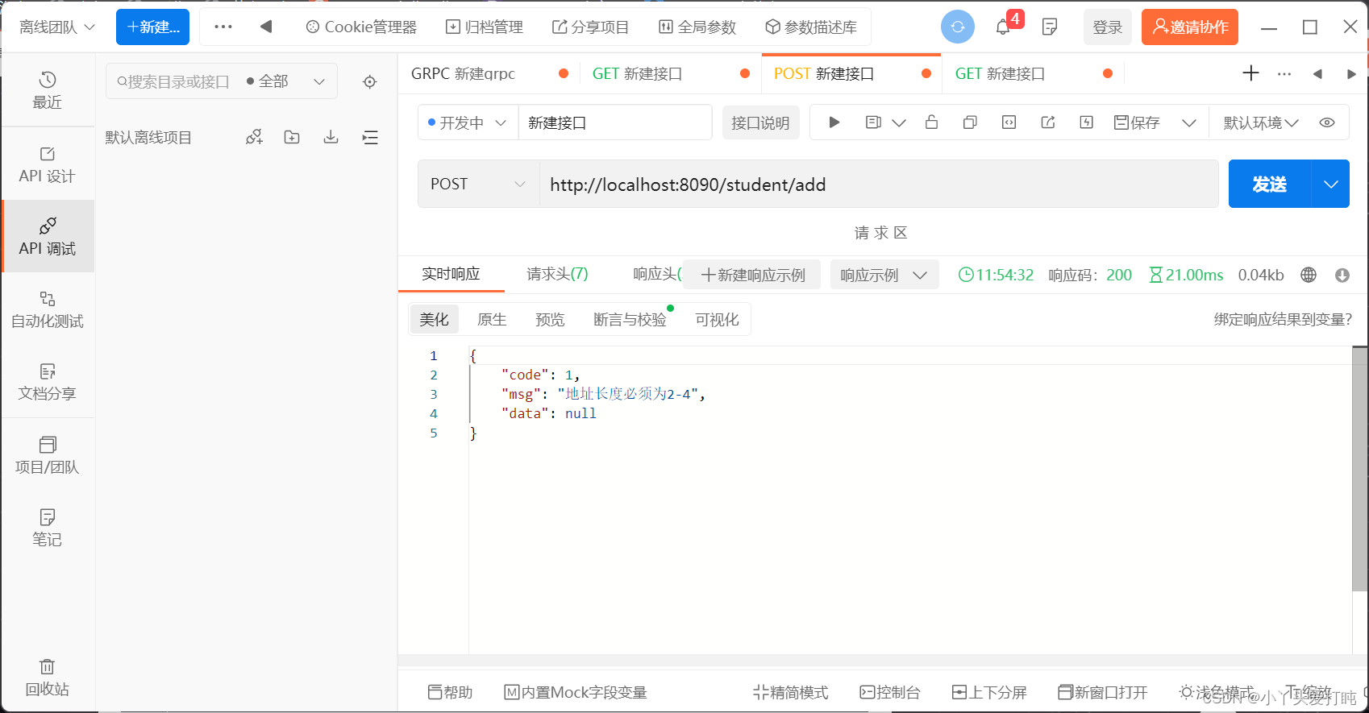Open the notifications bell with badge 4

coord(1005,26)
